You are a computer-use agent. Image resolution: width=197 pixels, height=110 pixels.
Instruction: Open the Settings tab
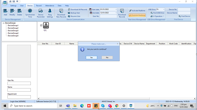click(13, 6)
